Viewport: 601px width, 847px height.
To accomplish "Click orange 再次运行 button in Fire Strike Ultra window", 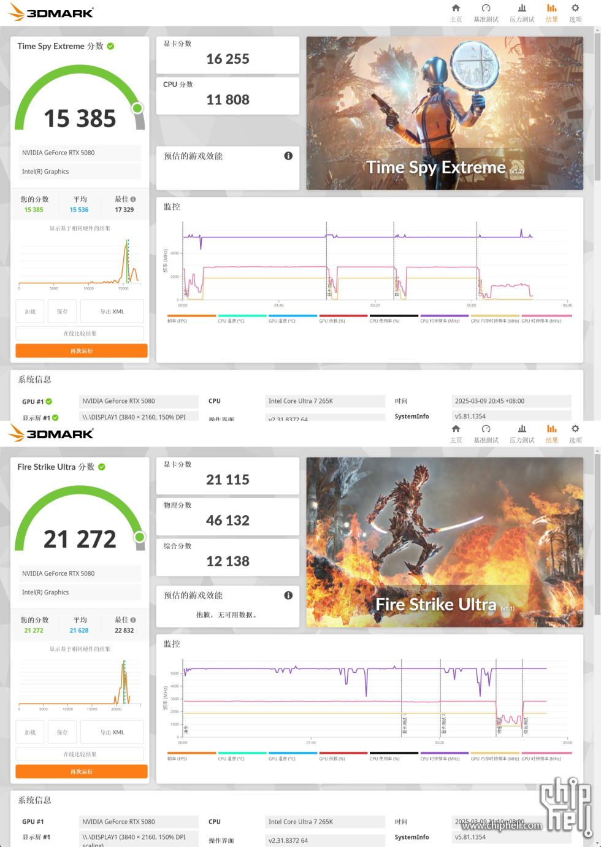I will 82,772.
